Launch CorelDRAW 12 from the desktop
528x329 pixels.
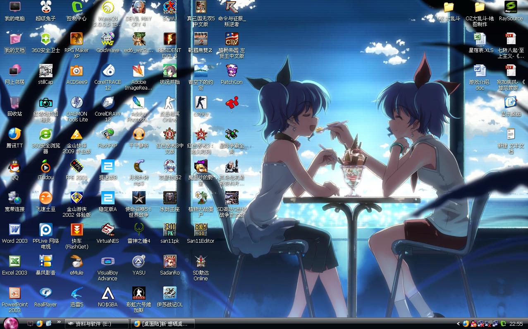point(108,108)
